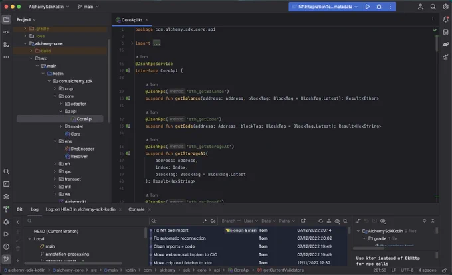Viewport: 452px width, 275px height.
Task: Open the Debug bug icon in left sidebar
Action: tap(6, 222)
